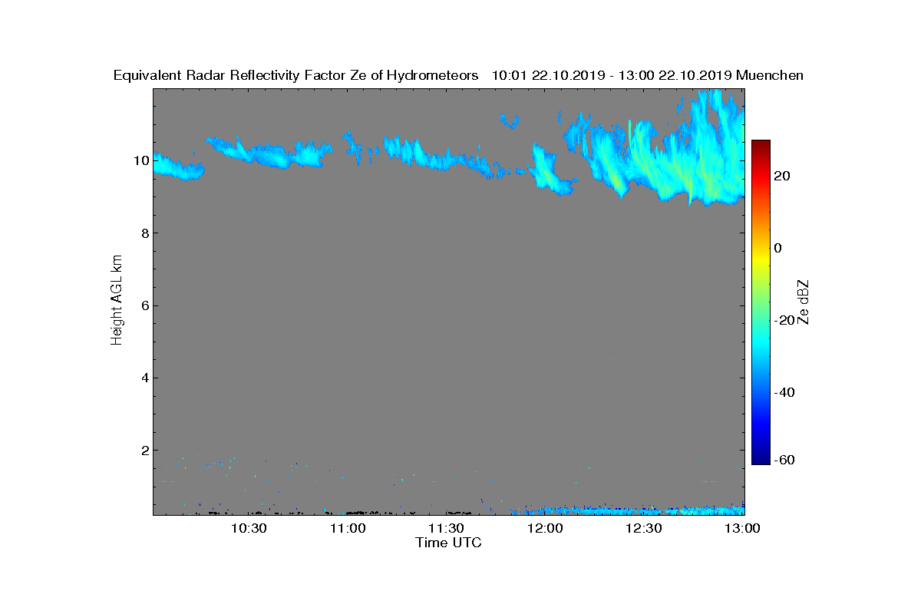This screenshot has height=614, width=921.
Task: Click the height tick label '4'
Action: click(x=144, y=378)
